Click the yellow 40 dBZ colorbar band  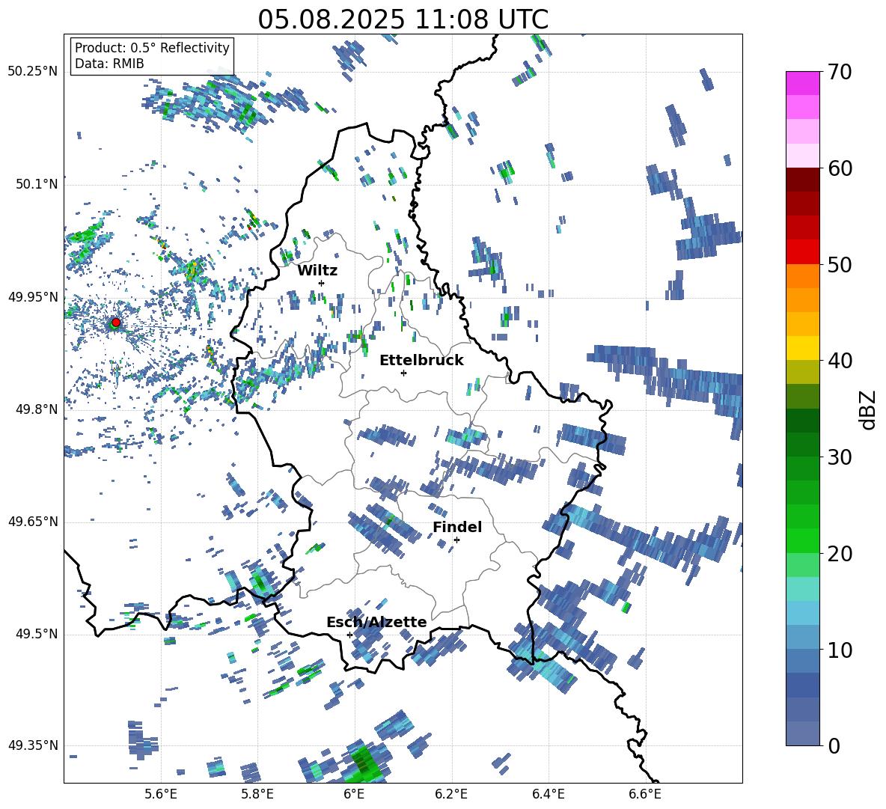[802, 349]
